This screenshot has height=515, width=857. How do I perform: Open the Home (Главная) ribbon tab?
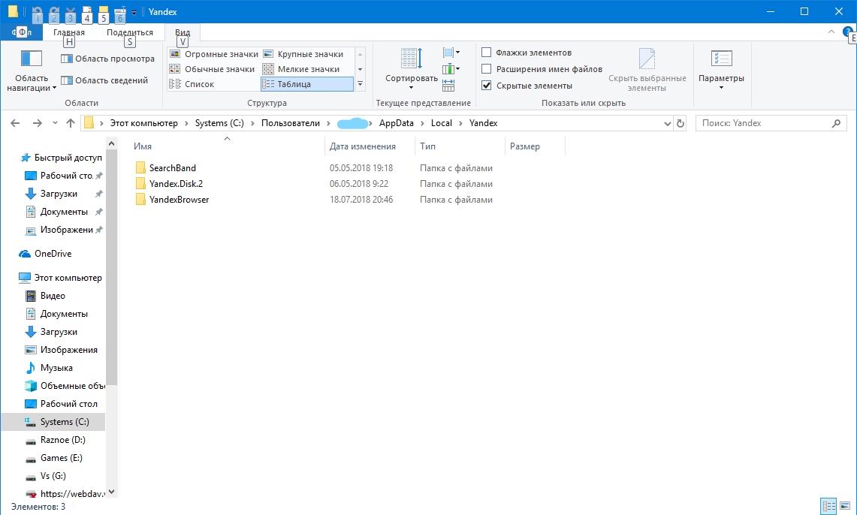pos(68,32)
